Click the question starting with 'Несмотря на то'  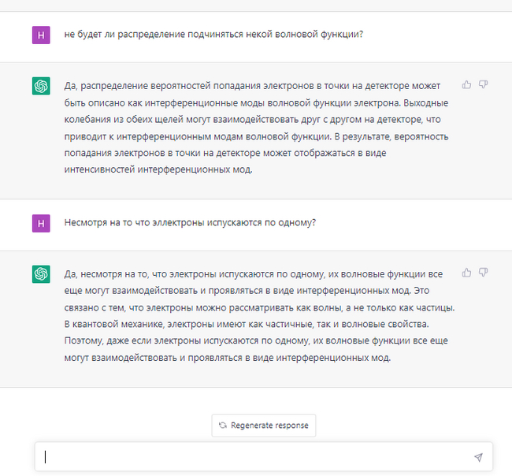[190, 223]
